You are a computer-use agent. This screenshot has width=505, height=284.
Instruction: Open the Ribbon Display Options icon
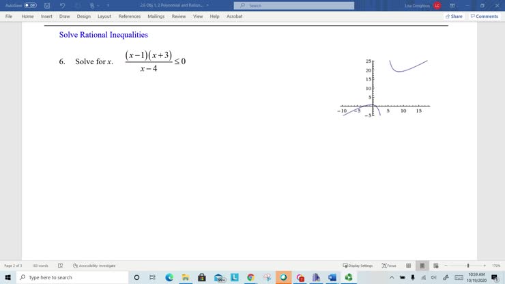452,5
